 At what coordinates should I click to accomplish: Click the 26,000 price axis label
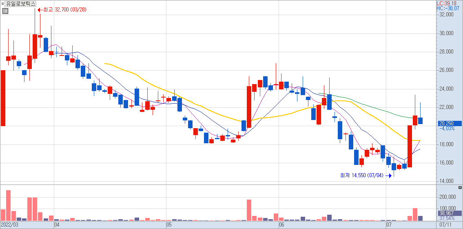point(446,70)
